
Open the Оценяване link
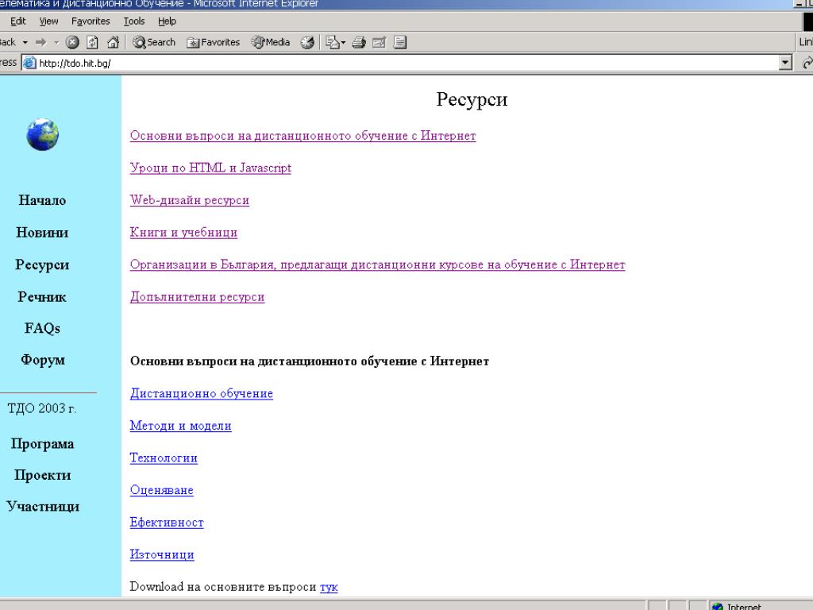(161, 489)
